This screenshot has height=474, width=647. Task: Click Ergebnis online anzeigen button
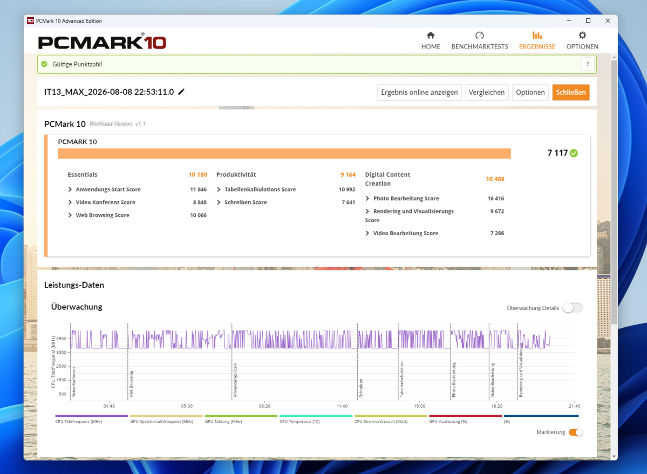point(419,92)
